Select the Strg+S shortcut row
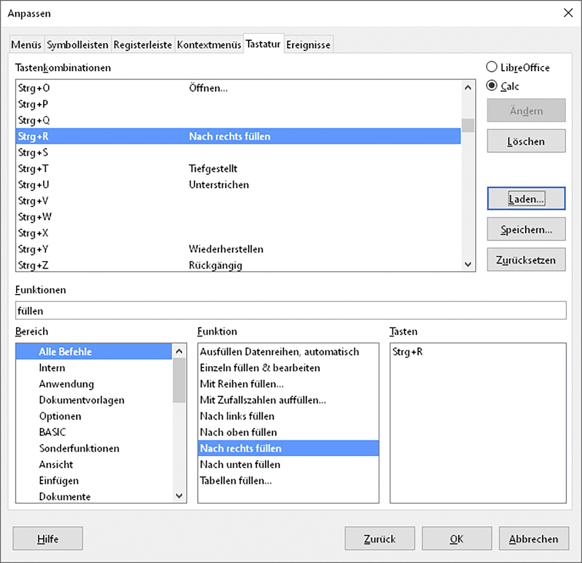This screenshot has width=582, height=563. point(238,152)
